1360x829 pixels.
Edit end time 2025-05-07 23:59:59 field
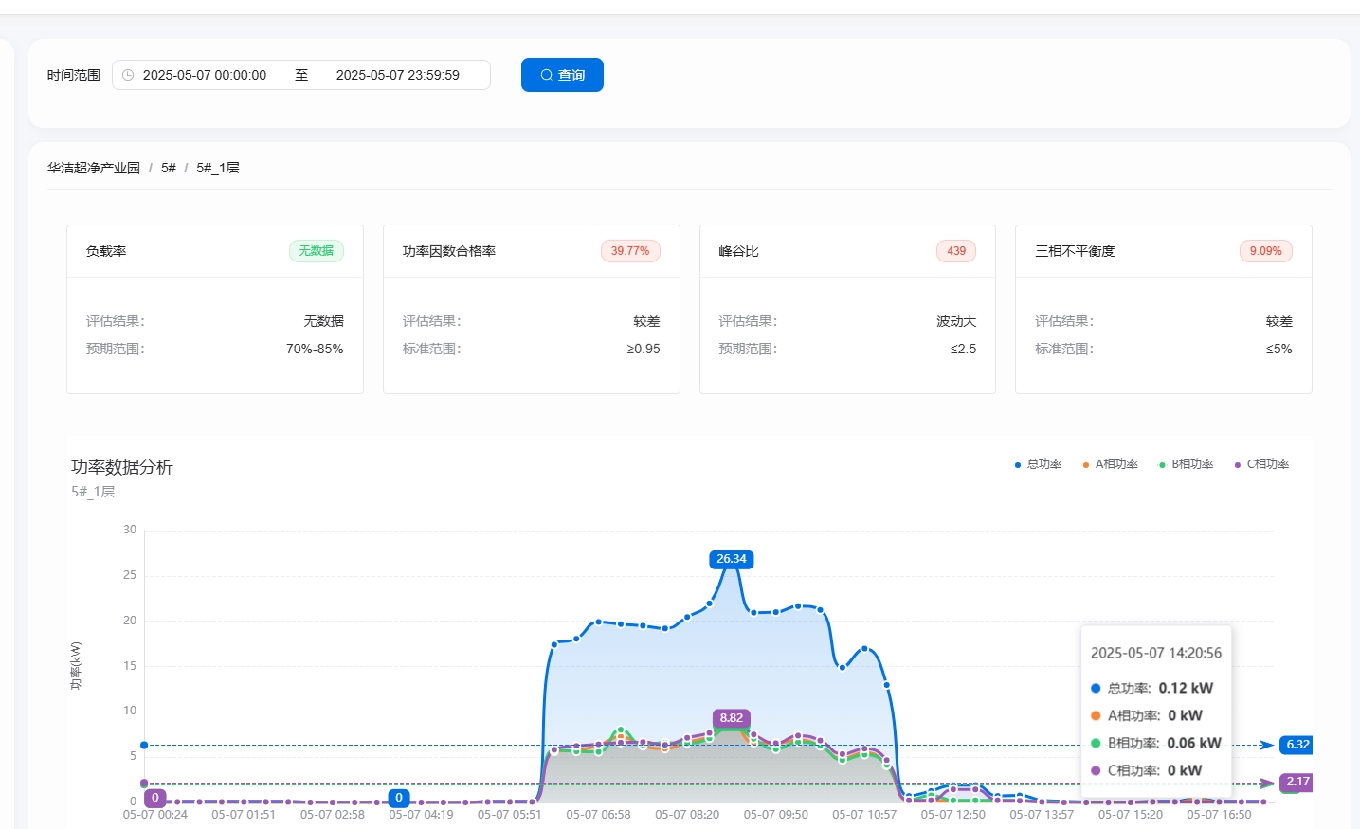pos(398,75)
